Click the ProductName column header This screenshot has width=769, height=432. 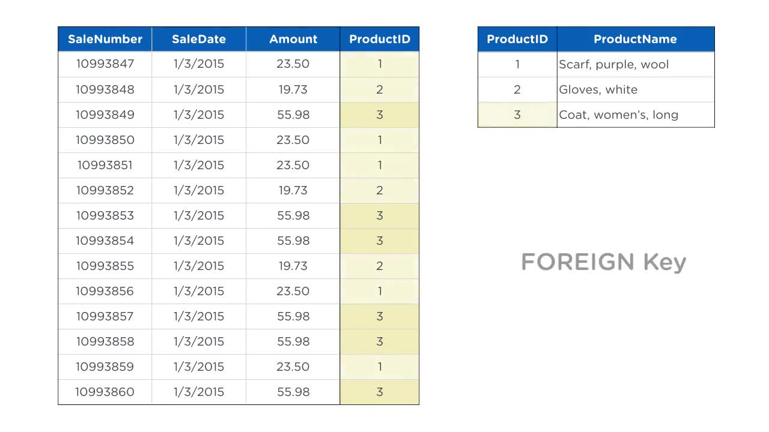[x=635, y=39]
